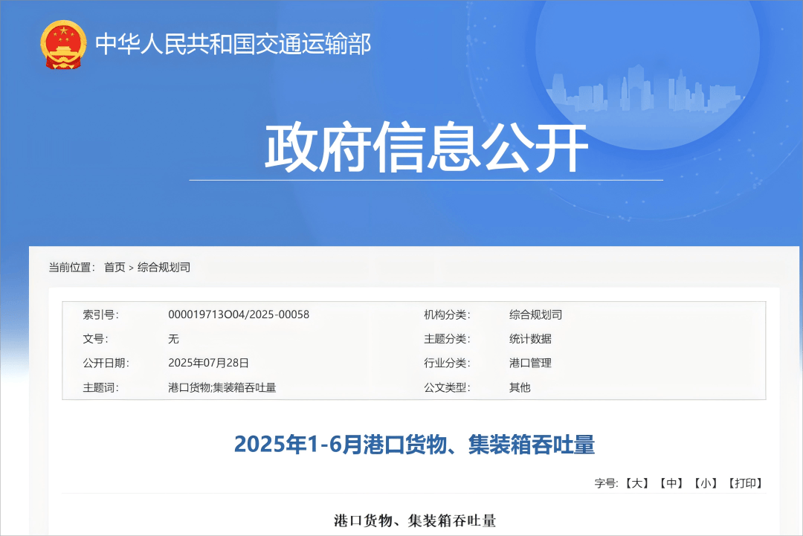Viewport: 803px width, 536px height.
Task: Set font size to 中
Action: pos(671,483)
